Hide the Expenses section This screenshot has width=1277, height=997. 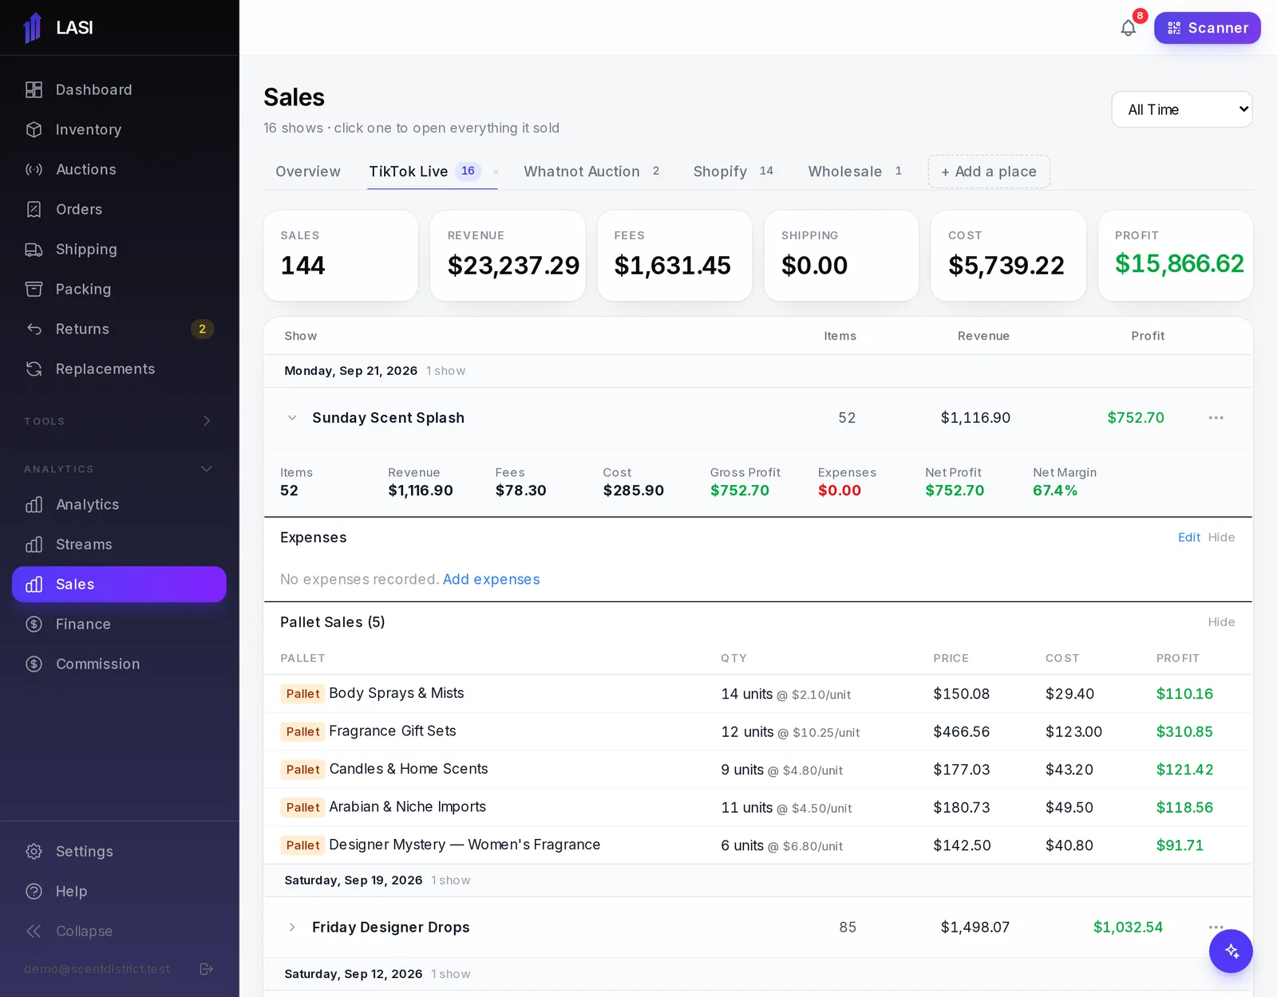pos(1221,538)
